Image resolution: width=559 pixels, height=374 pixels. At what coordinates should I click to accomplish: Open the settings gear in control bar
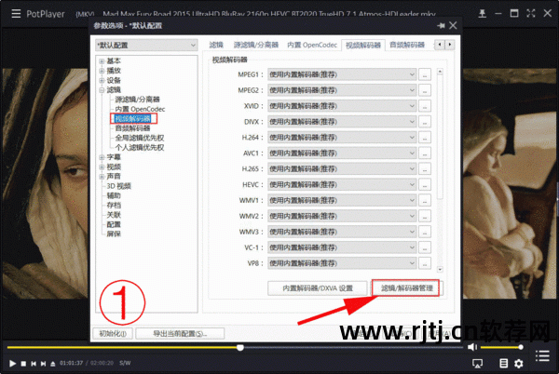coord(519,364)
